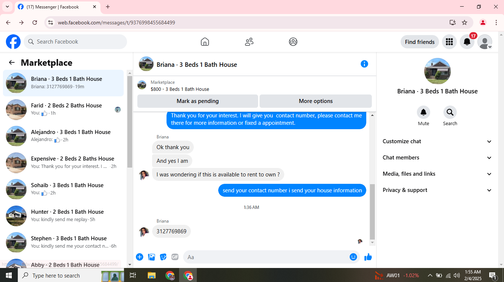Click the conversation list scrollbar
This screenshot has height=282, width=504.
coord(130,122)
